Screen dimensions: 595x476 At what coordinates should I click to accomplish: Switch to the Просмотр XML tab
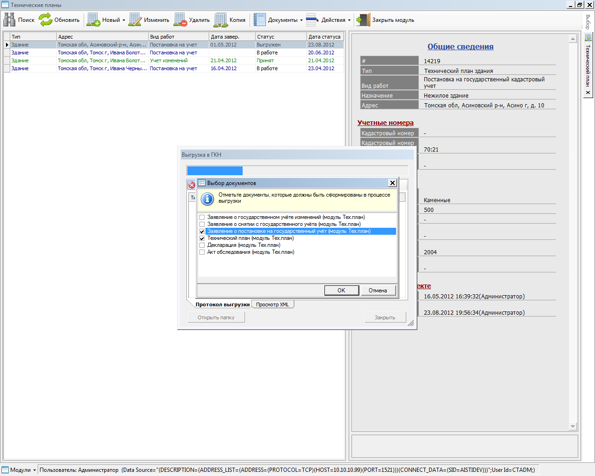(272, 304)
